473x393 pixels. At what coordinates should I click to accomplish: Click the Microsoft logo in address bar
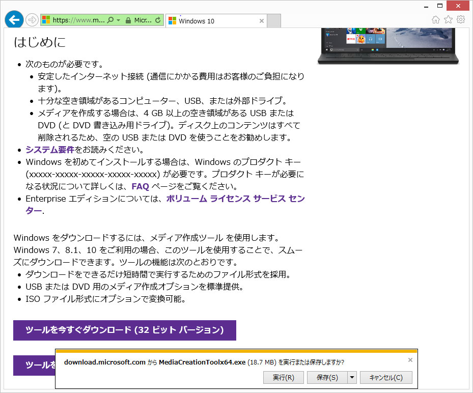46,20
